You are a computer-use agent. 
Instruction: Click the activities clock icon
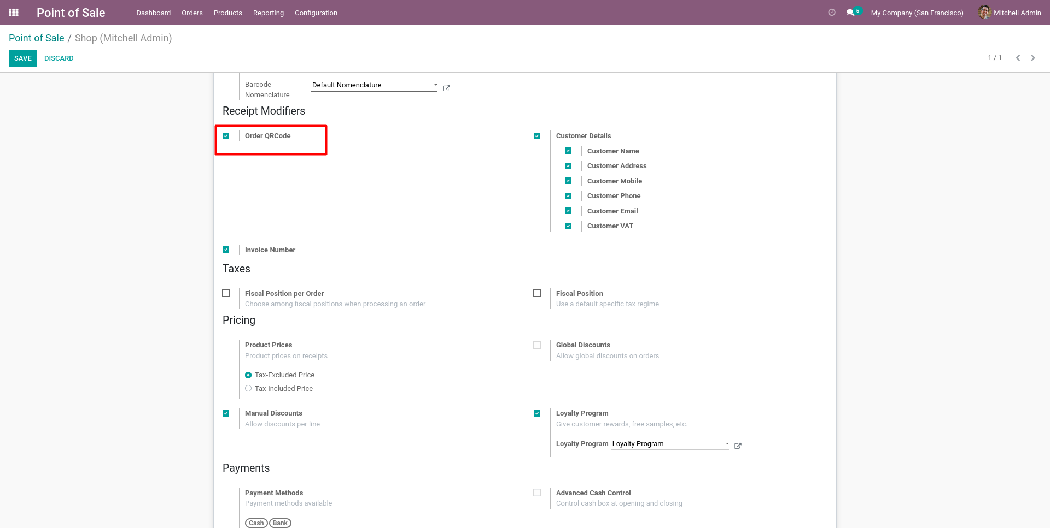pos(832,13)
